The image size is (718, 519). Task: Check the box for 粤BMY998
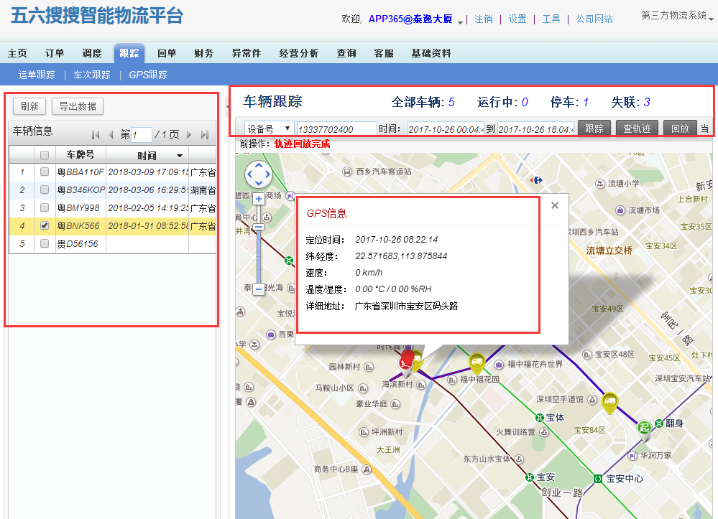[45, 207]
